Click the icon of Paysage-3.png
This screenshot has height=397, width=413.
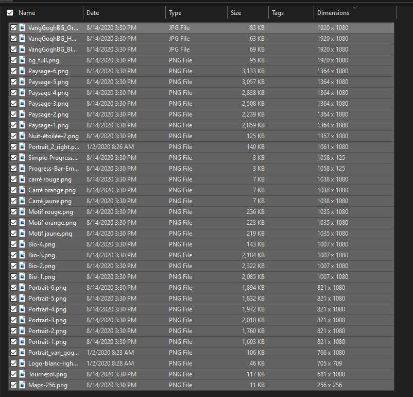pyautogui.click(x=22, y=104)
